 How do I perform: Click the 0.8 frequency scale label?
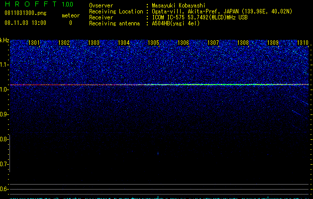(x=4, y=139)
